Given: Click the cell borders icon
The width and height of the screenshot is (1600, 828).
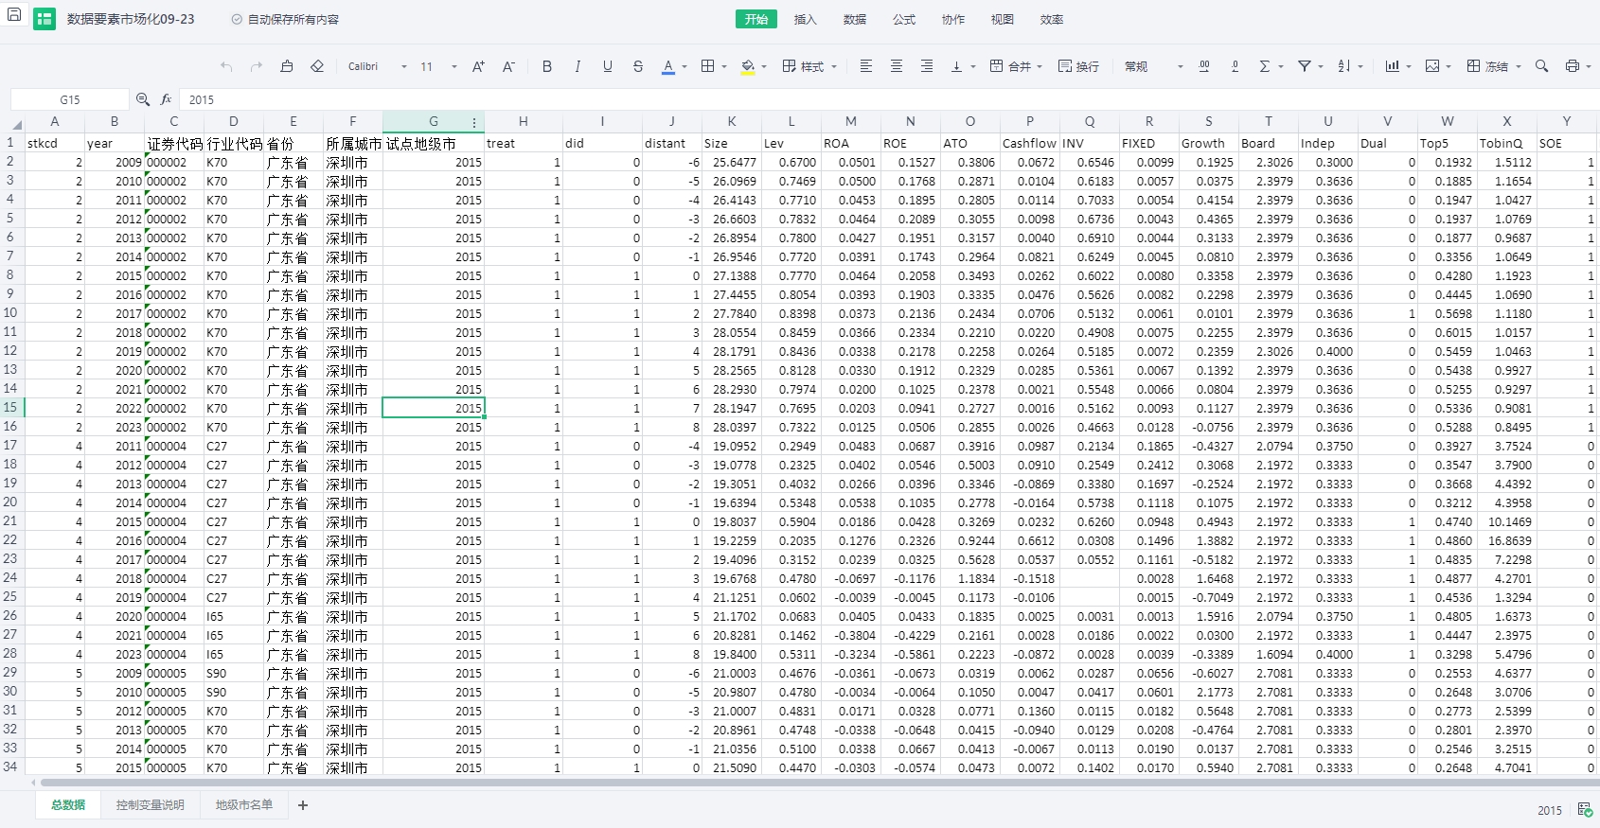Looking at the screenshot, I should tap(707, 66).
